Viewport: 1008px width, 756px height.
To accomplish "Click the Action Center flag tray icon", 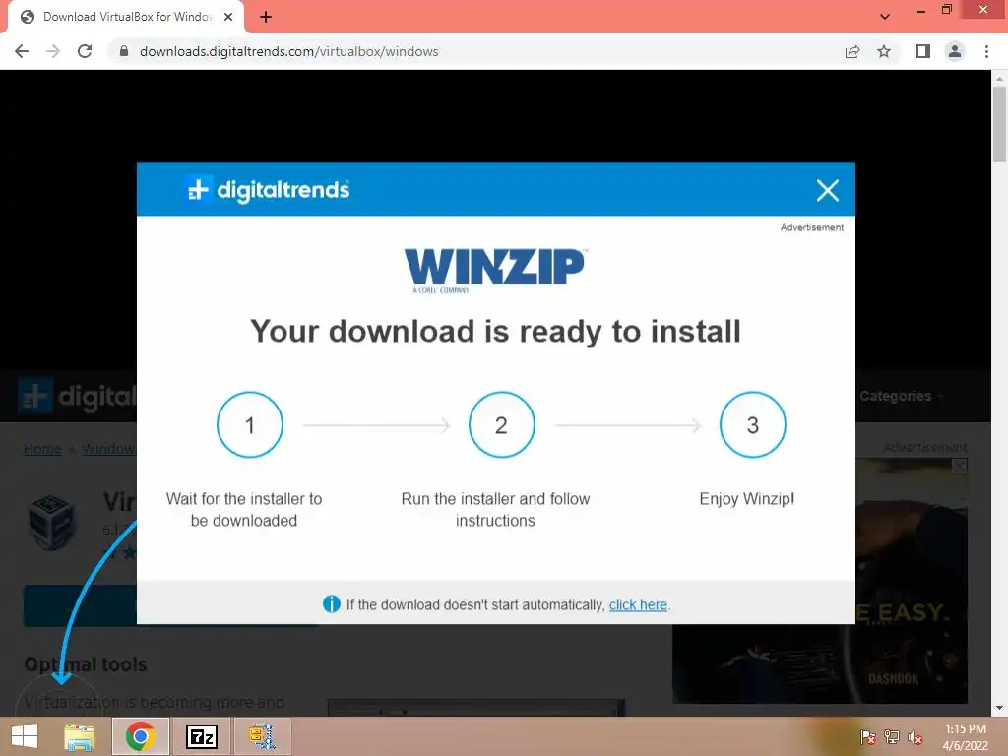I will point(868,737).
